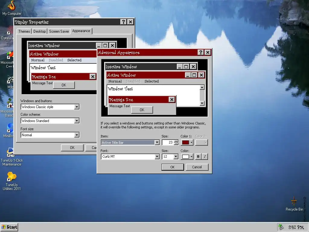Click the Window Text area in Display Properties preview

43,68
